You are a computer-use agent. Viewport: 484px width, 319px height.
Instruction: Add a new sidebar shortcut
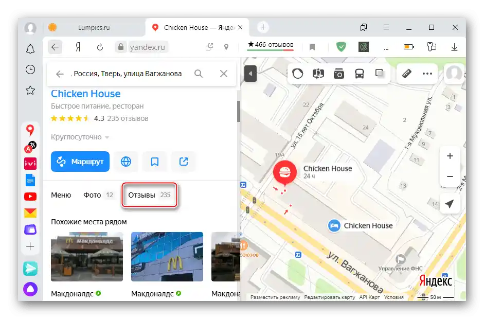pos(30,246)
